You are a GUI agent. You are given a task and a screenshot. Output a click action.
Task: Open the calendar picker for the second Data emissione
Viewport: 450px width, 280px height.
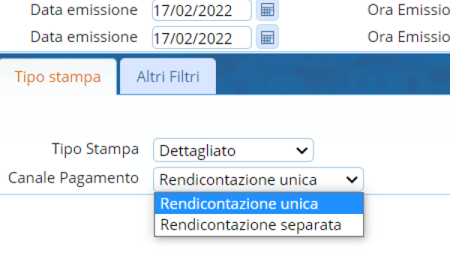[x=267, y=37]
